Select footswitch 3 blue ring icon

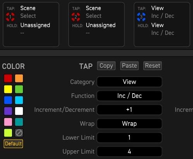[141, 17]
